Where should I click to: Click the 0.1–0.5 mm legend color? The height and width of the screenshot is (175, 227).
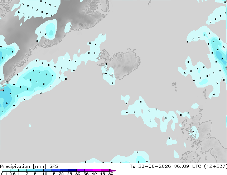tap(6, 170)
